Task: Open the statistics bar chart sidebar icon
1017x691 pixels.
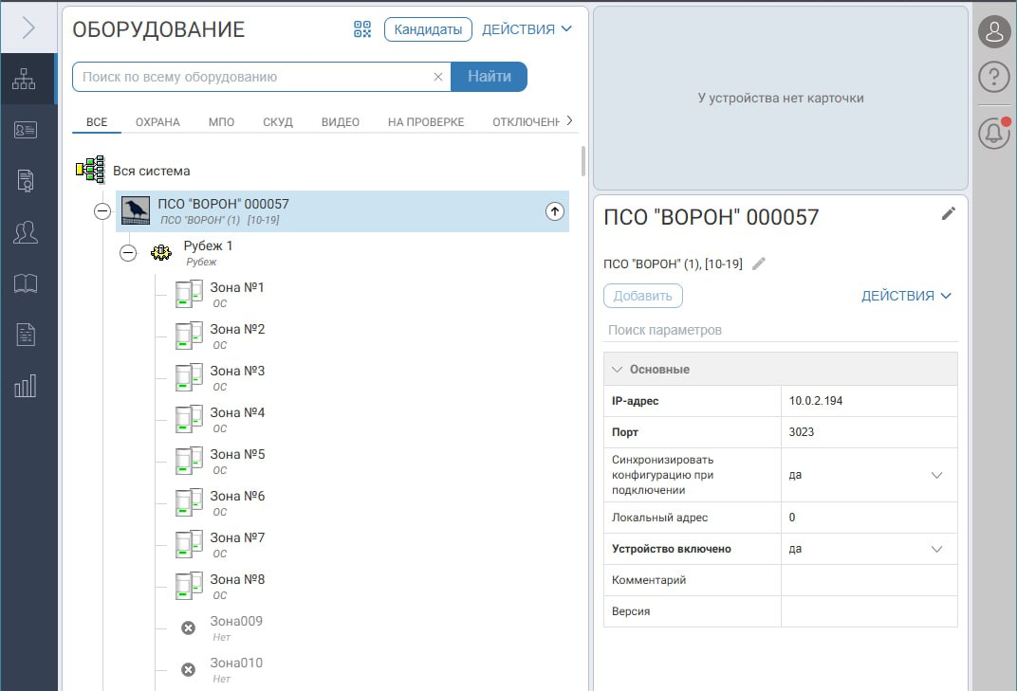Action: (x=25, y=385)
